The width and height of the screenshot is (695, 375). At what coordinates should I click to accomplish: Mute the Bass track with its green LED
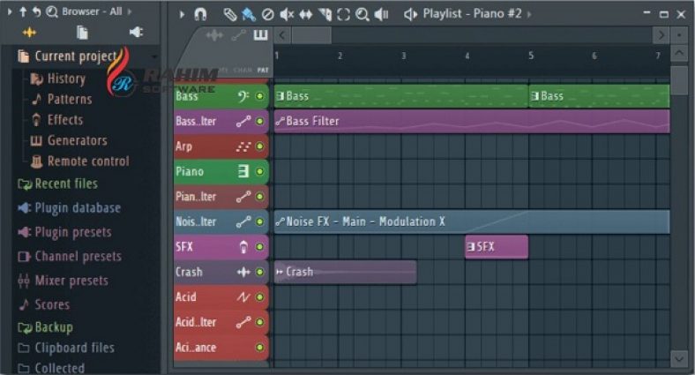click(x=259, y=96)
